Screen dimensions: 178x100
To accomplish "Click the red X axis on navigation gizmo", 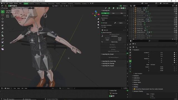I will pos(99,14).
